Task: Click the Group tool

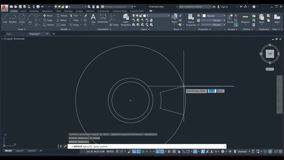Action: [230, 19]
